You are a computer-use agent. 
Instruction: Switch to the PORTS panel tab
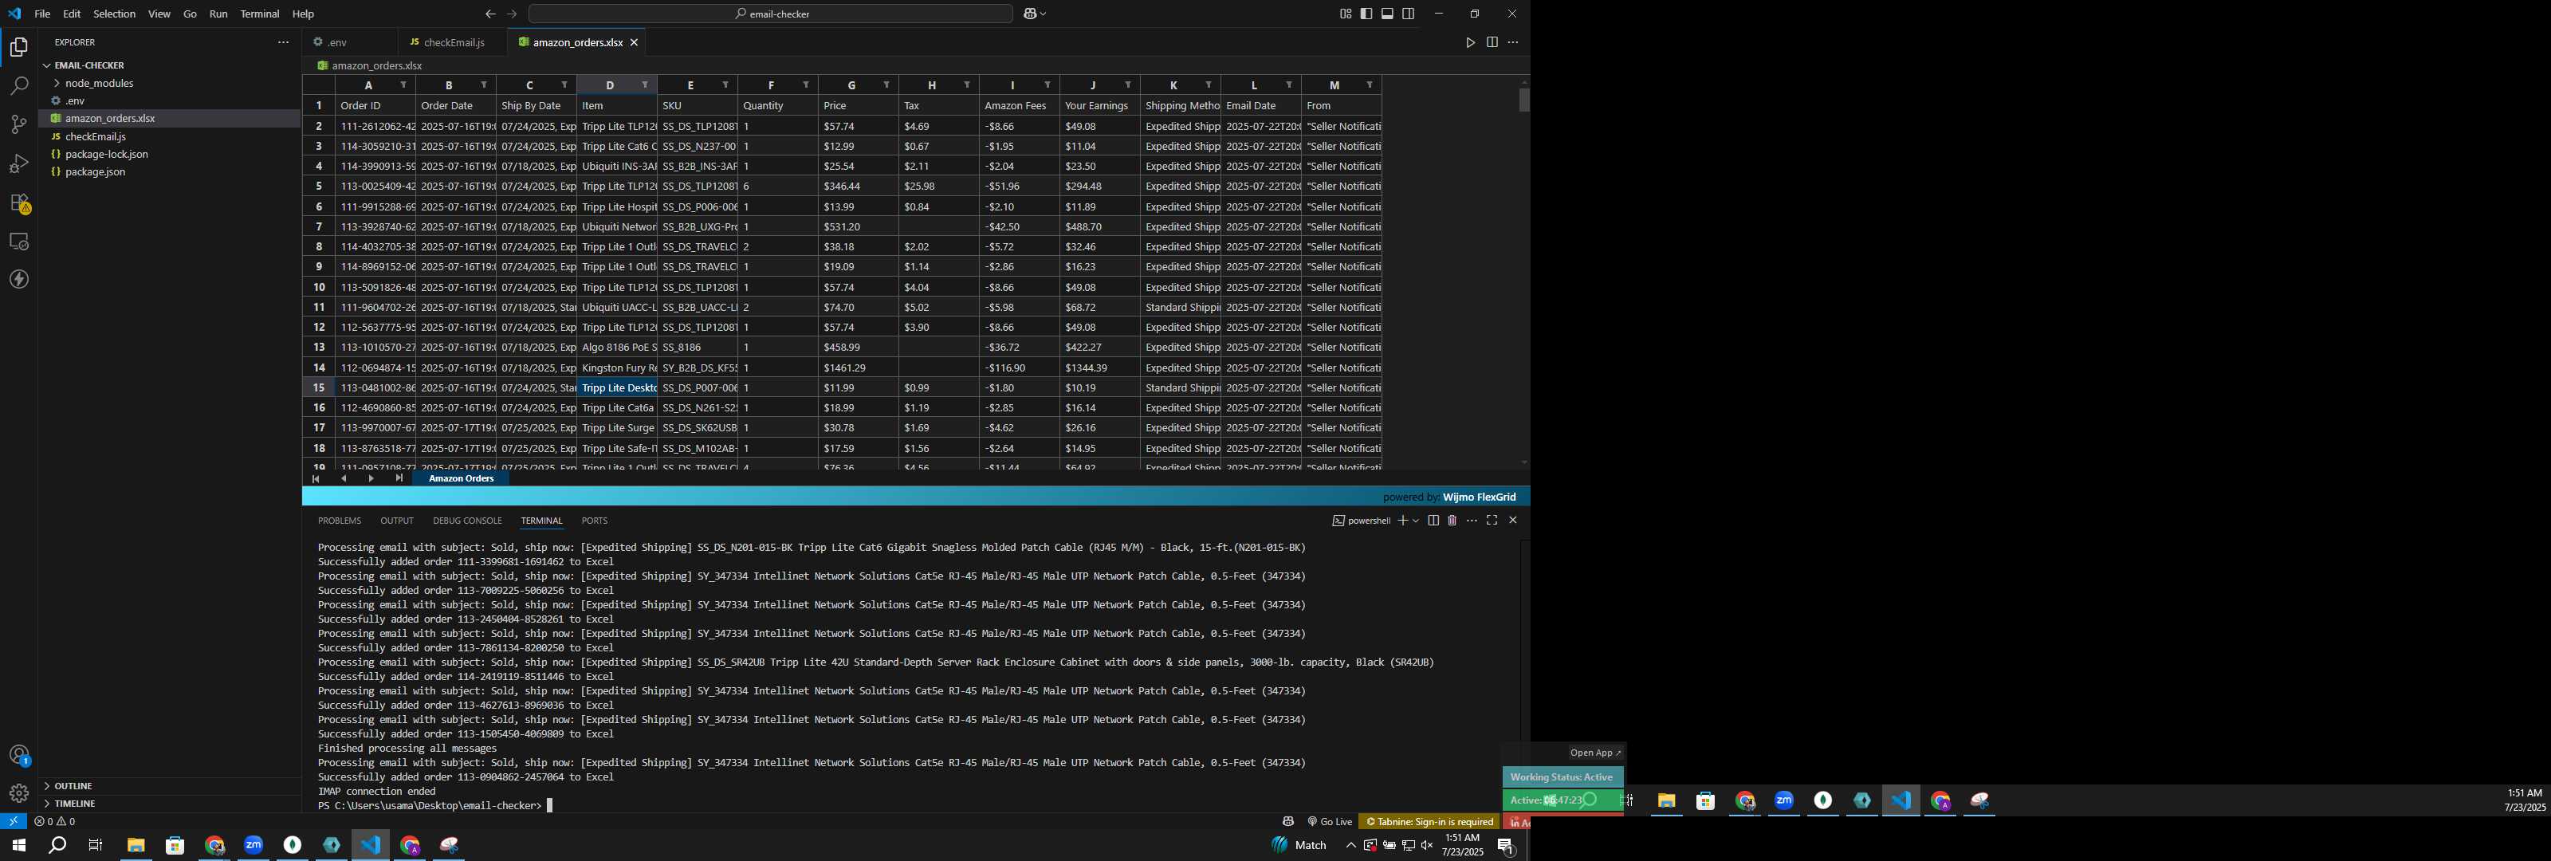pyautogui.click(x=594, y=520)
